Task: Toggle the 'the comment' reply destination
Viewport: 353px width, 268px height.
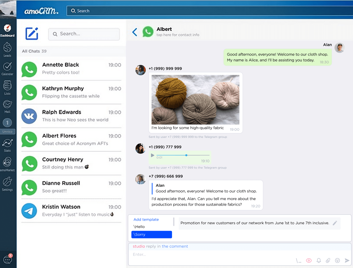Action: click(175, 246)
